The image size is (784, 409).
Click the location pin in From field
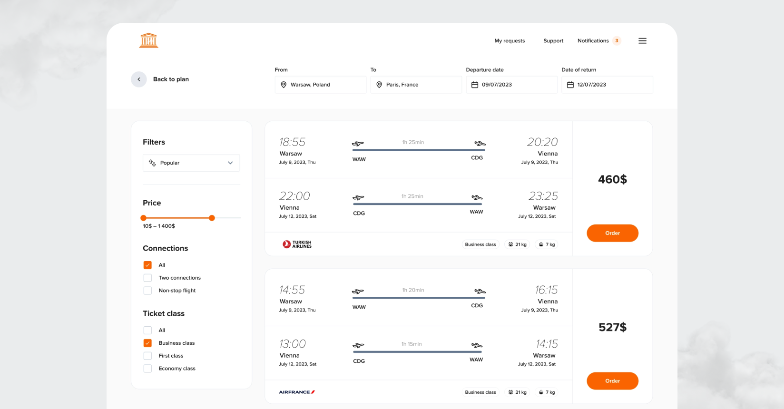click(284, 85)
